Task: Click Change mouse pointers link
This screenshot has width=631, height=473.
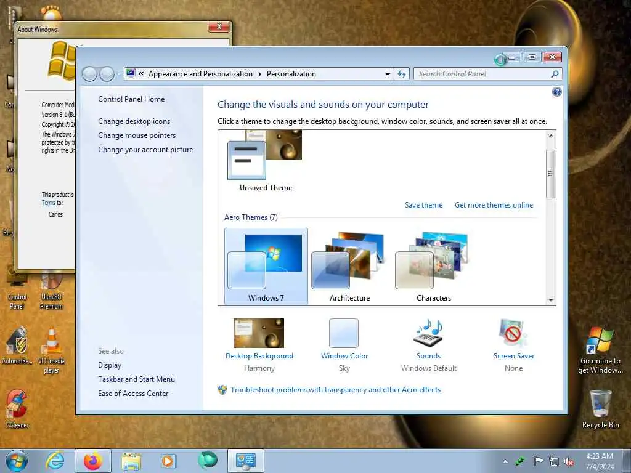Action: coord(137,135)
